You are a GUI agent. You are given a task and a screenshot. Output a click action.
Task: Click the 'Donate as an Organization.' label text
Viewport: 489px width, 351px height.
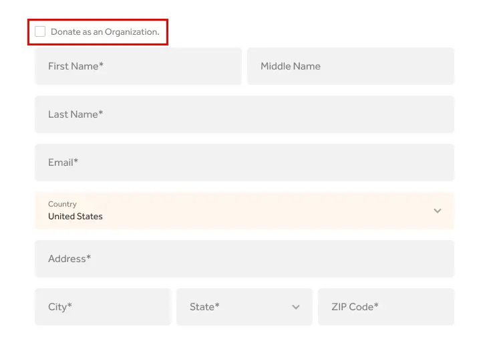tap(105, 32)
